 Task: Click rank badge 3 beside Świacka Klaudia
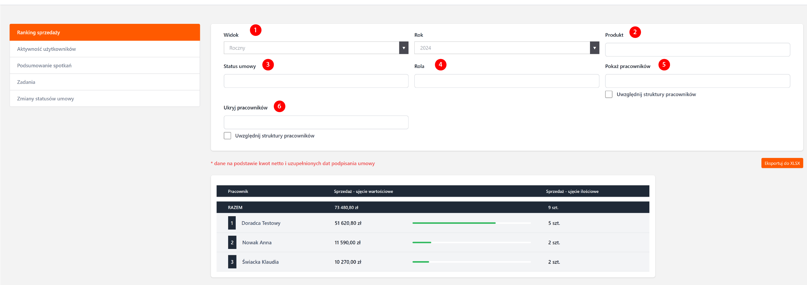click(x=232, y=262)
